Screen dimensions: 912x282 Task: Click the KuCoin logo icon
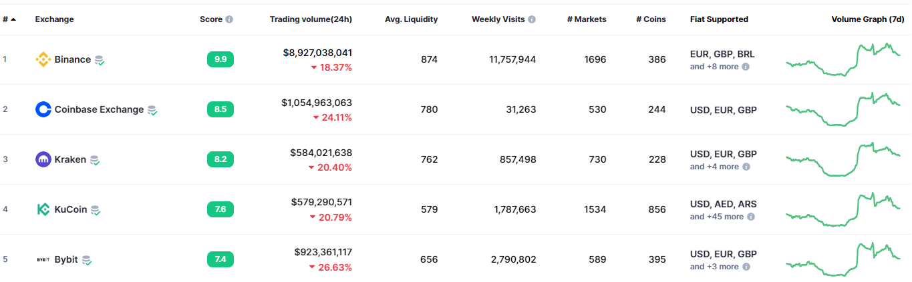click(x=43, y=209)
